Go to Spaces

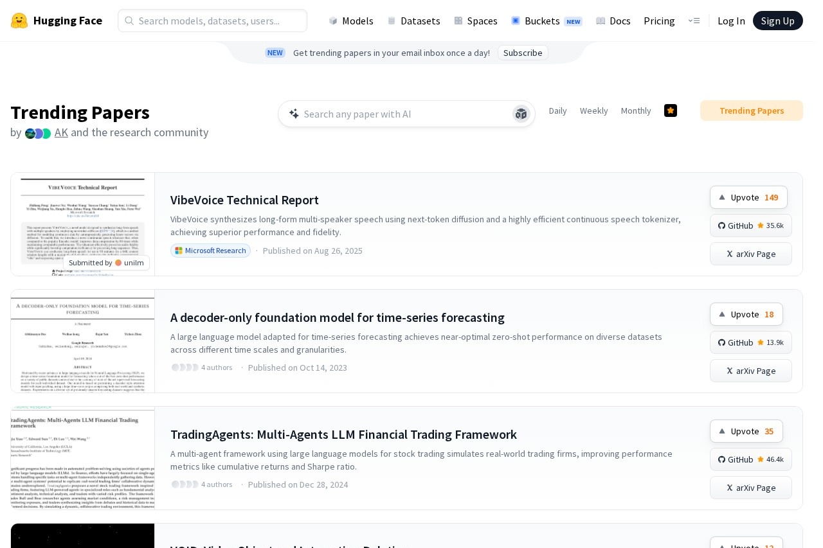tap(476, 21)
